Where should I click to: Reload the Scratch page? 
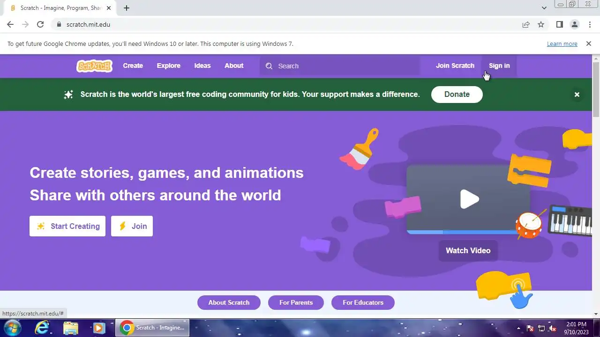(x=40, y=24)
